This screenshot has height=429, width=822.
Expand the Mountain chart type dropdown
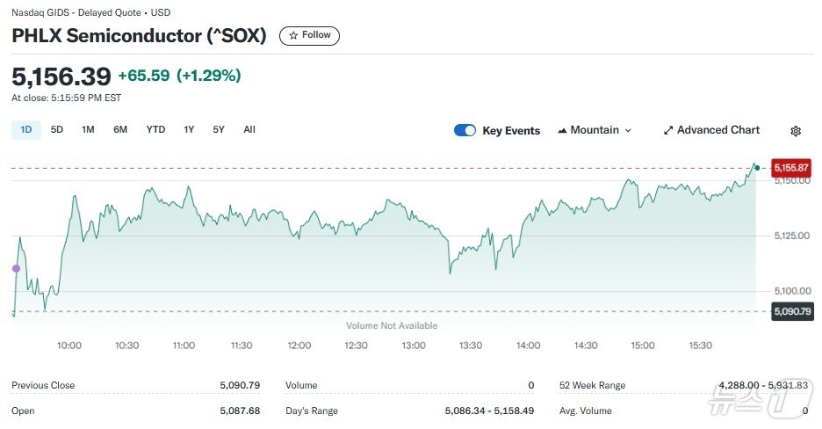(x=628, y=130)
